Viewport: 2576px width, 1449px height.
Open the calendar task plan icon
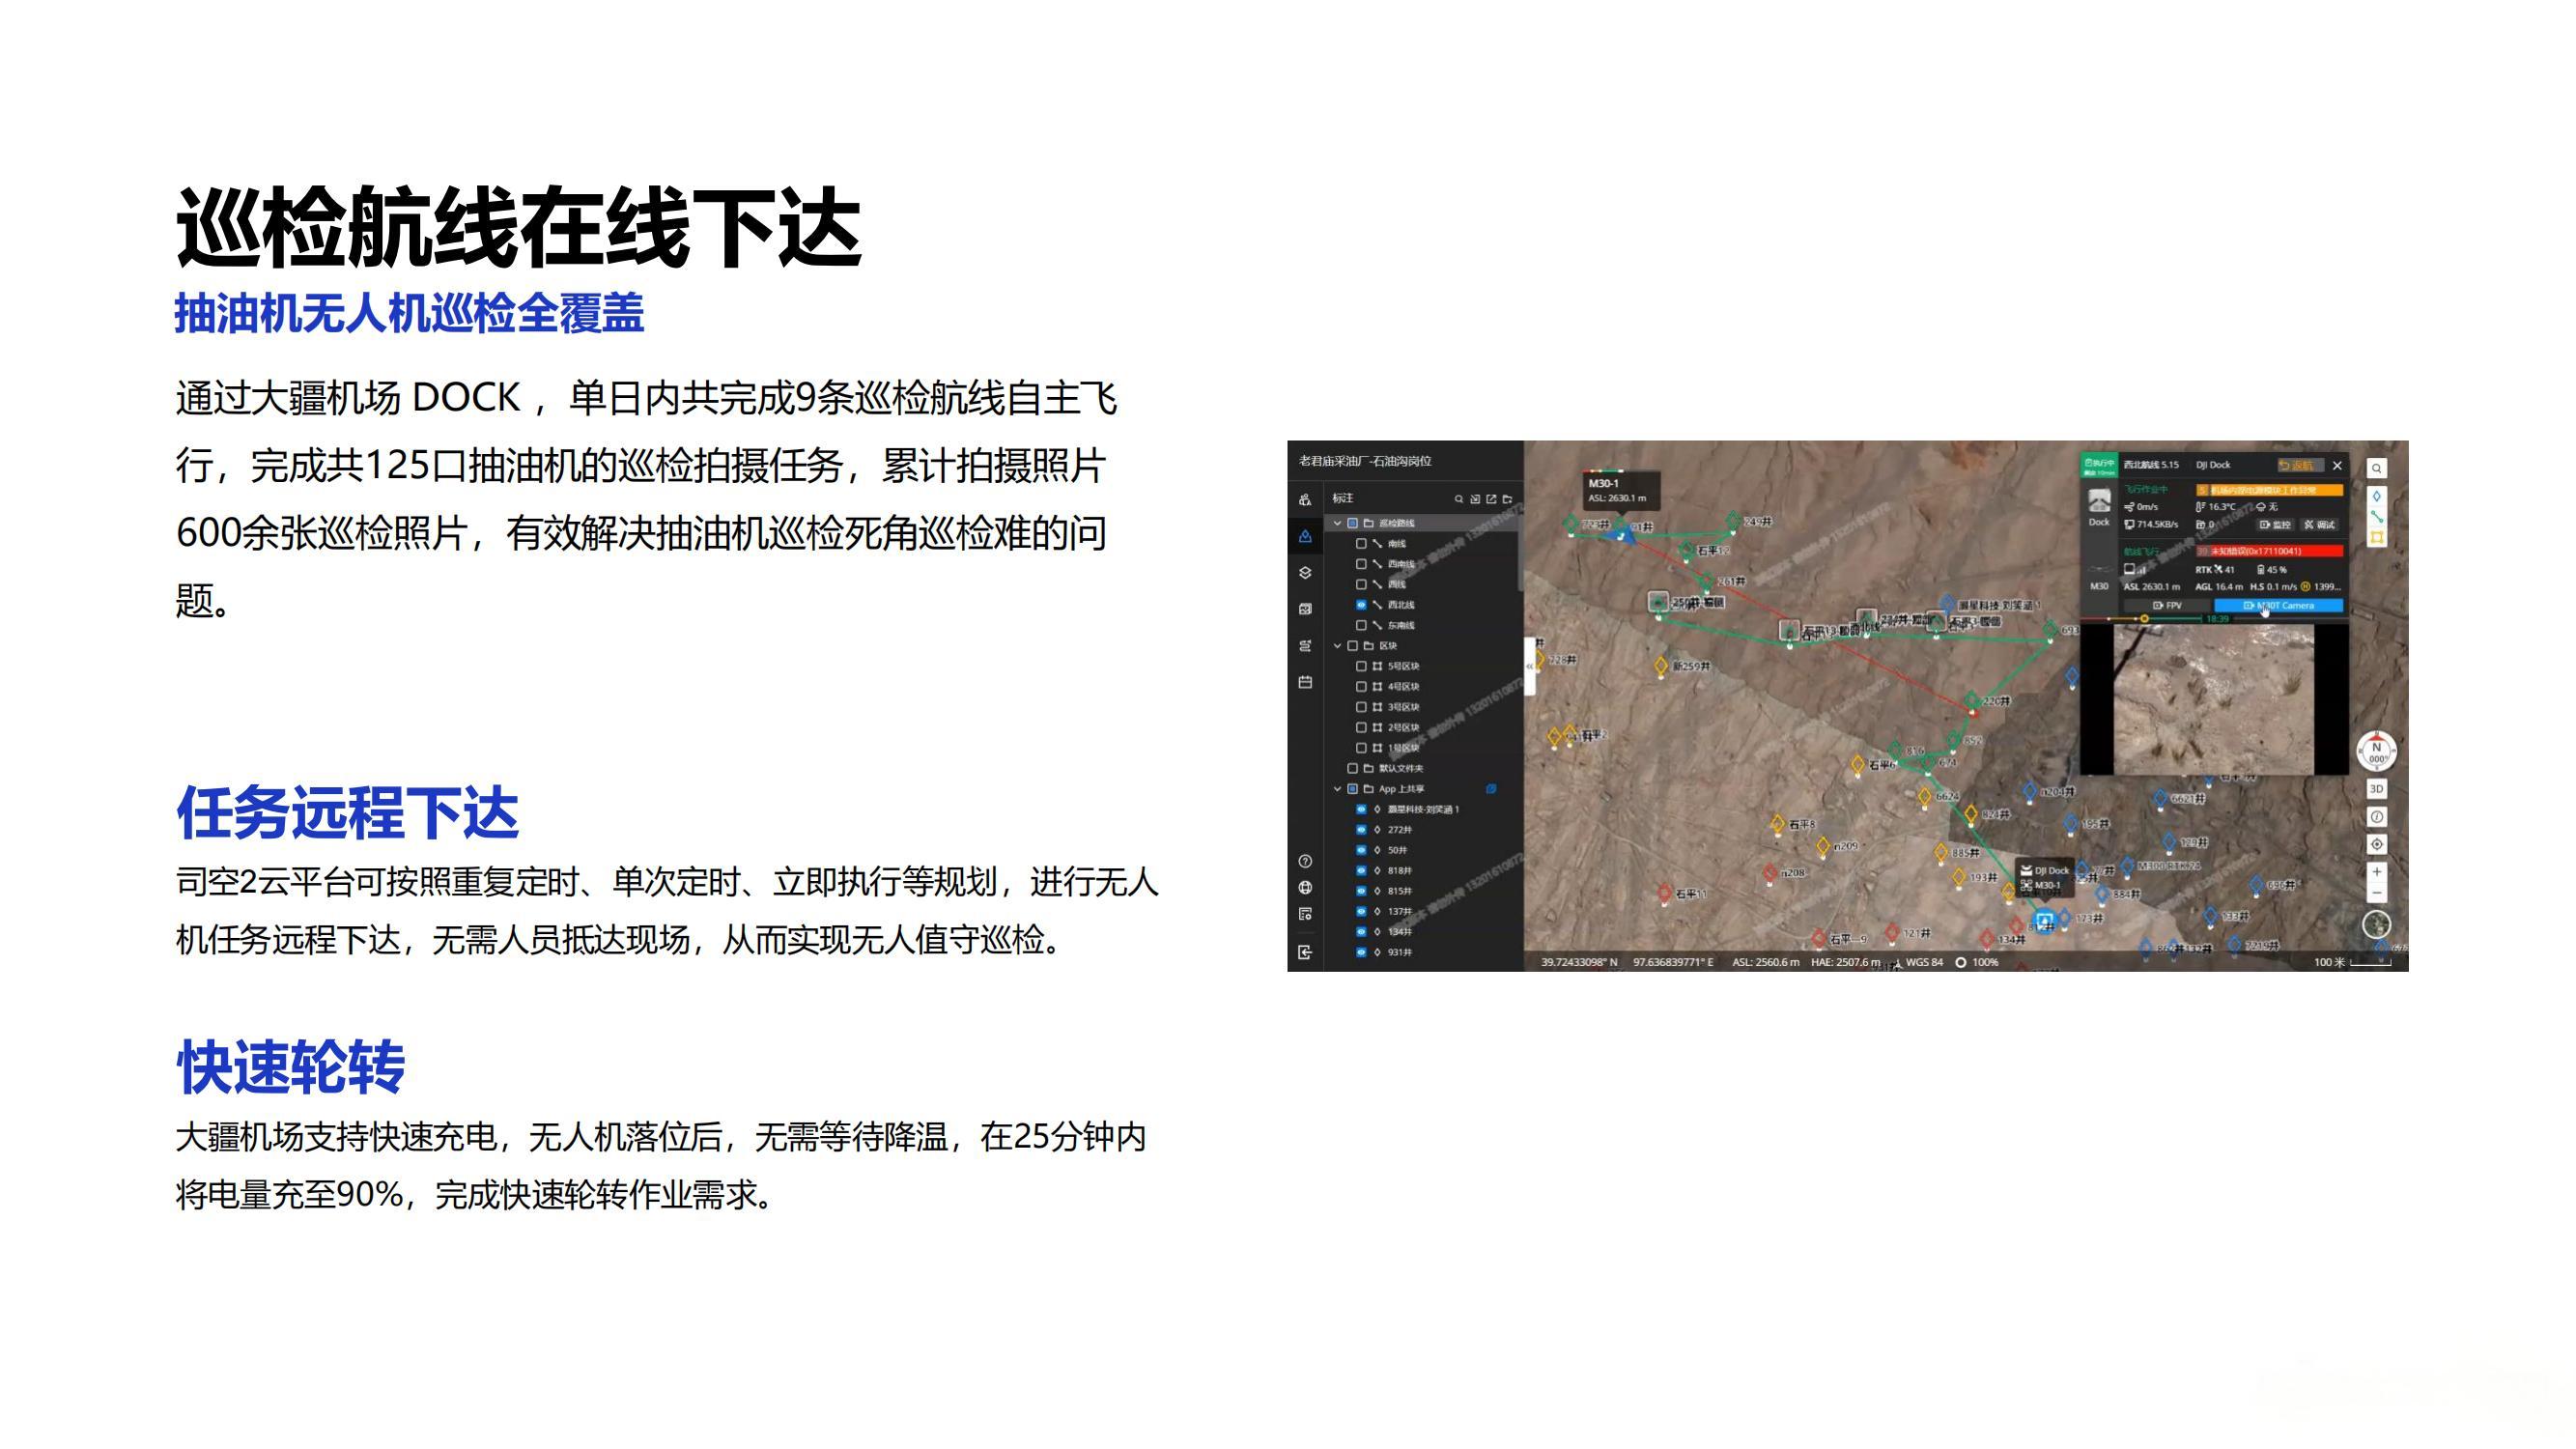click(1305, 682)
